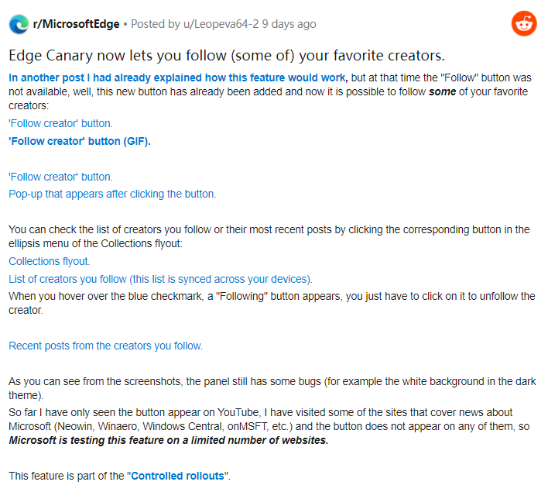Open the first 'Follow creator' button link
Viewport: 548px width, 492px height.
[60, 123]
